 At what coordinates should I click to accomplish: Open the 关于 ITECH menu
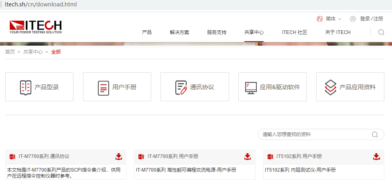338,32
